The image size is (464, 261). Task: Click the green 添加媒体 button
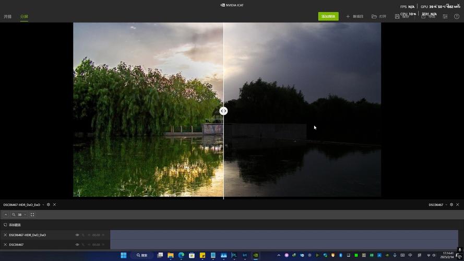[x=328, y=16]
